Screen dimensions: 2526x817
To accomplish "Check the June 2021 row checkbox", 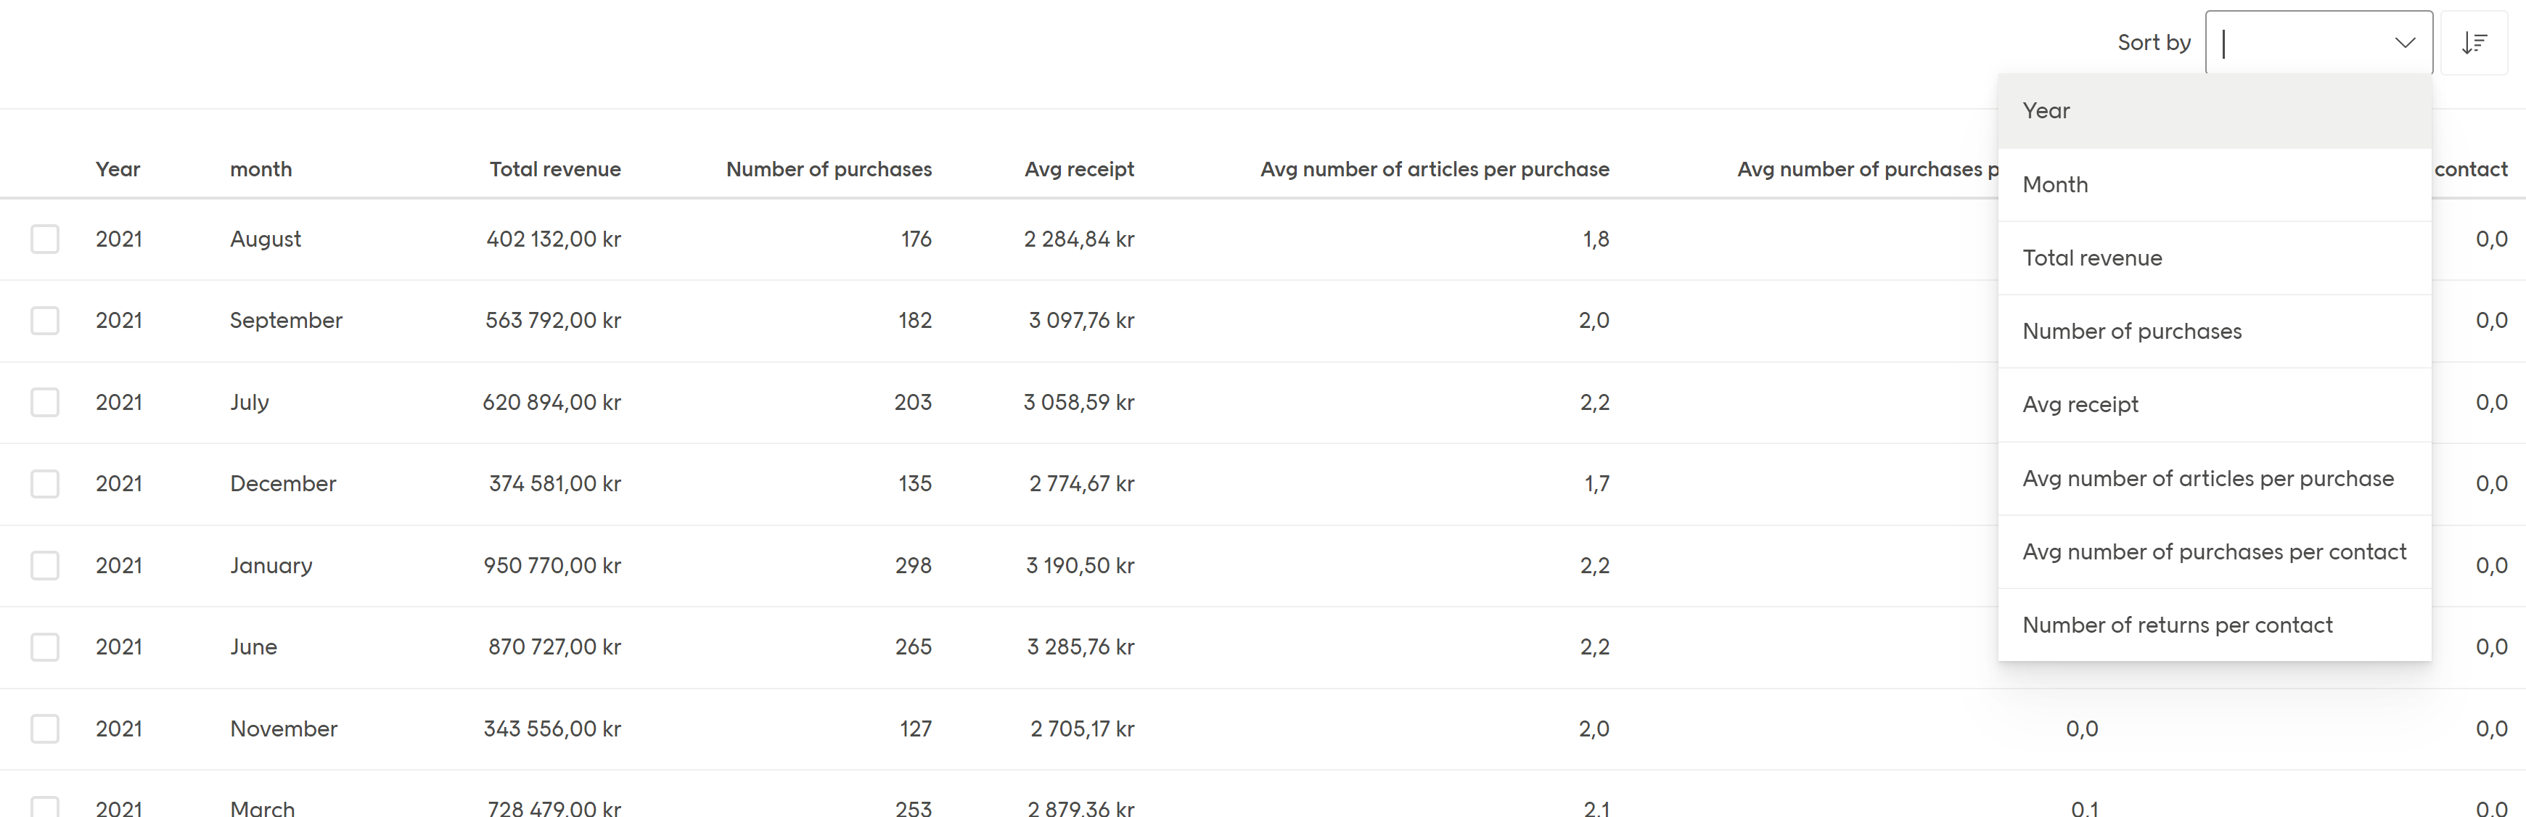I will coord(44,646).
